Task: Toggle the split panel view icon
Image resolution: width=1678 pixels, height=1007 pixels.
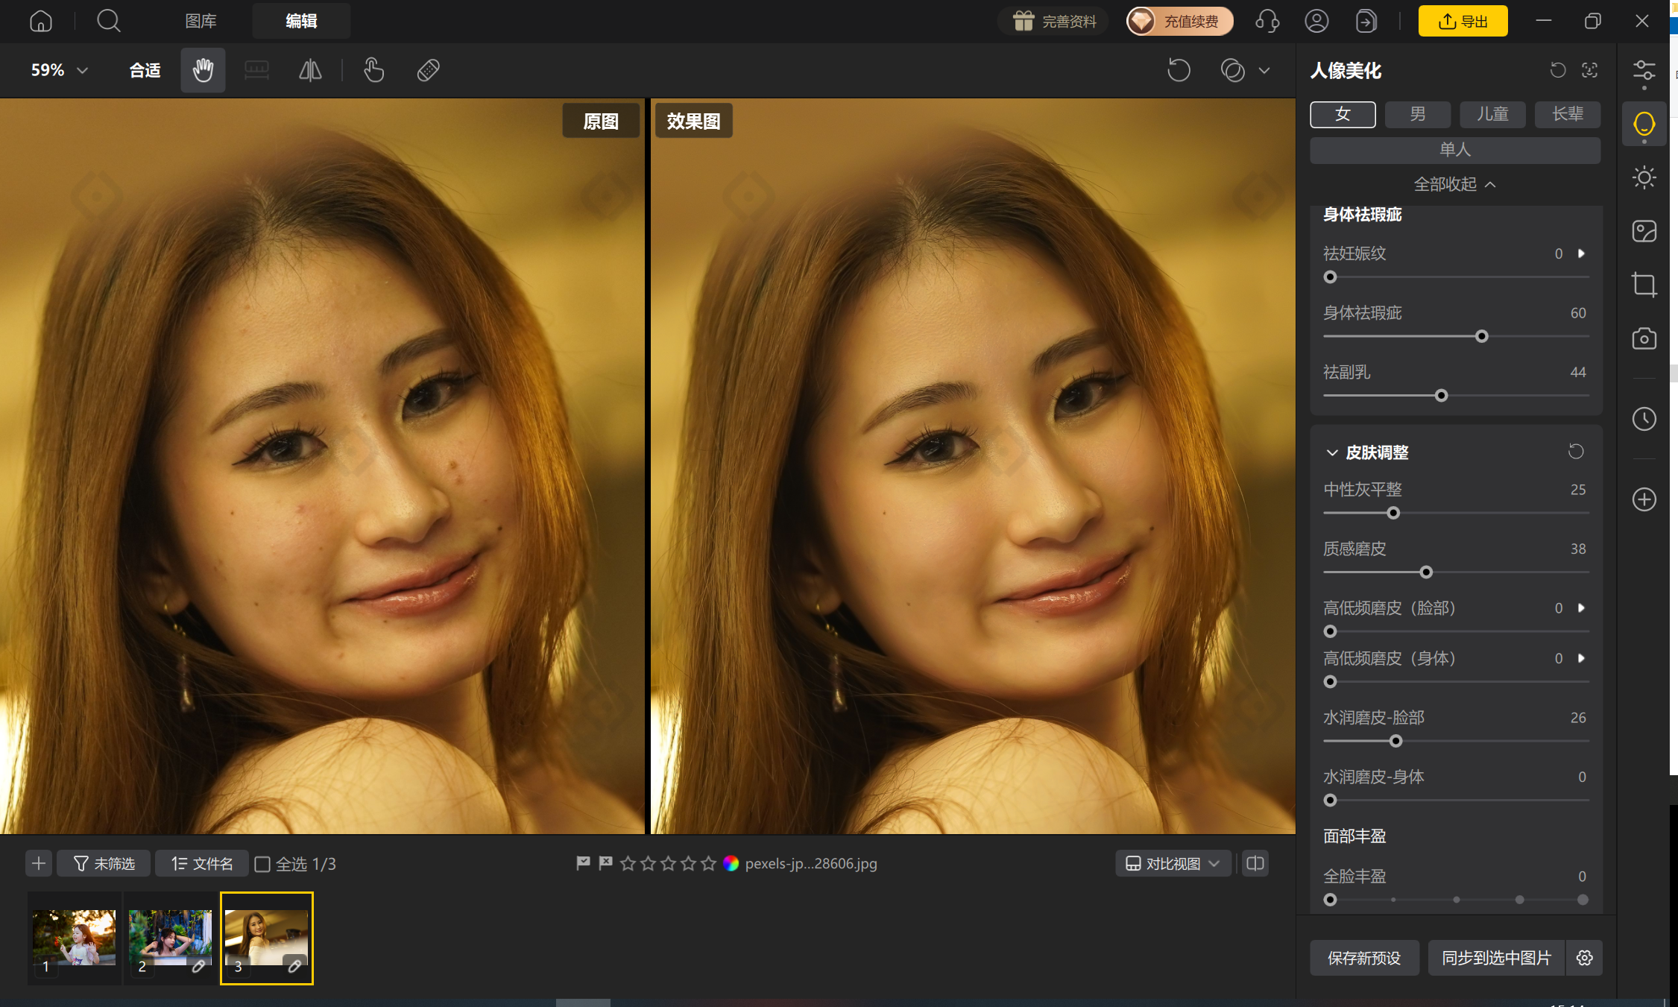Action: pyautogui.click(x=1255, y=863)
